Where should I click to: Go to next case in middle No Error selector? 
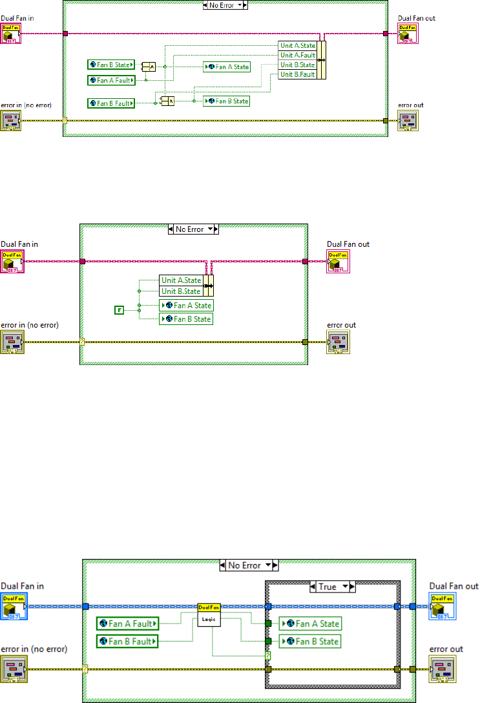216,229
